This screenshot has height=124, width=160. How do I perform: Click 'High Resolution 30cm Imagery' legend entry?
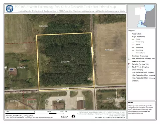click(x=143, y=78)
